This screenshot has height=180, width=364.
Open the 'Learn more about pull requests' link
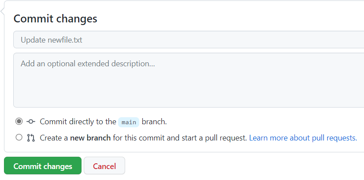pyautogui.click(x=303, y=138)
